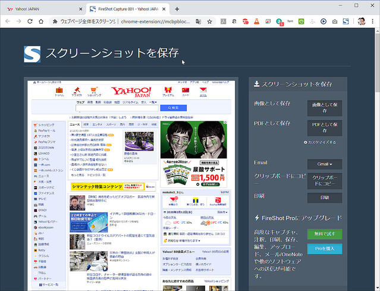
Task: Click the browser back arrow
Action: (7, 21)
